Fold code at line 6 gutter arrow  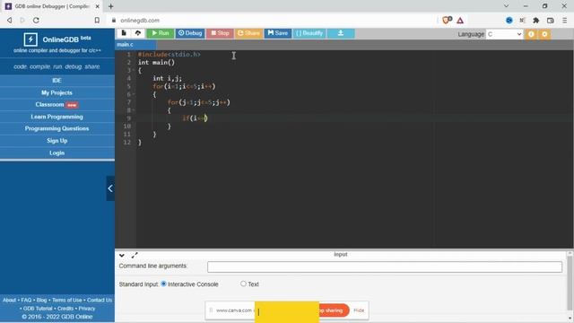pos(134,94)
